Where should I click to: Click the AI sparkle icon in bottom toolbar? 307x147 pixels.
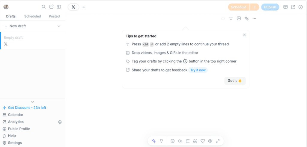154,141
